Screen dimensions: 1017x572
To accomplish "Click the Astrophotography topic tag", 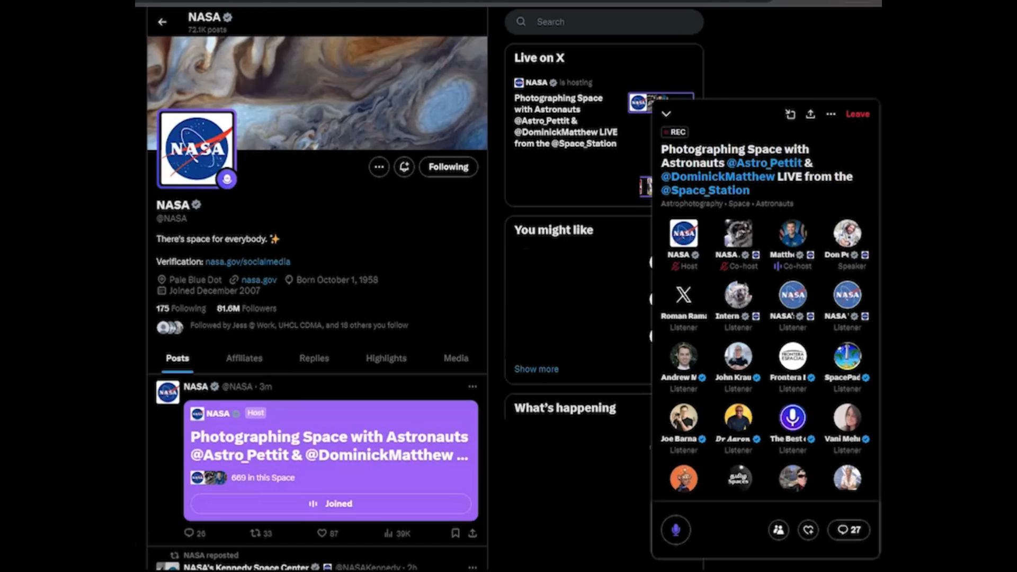I will tap(691, 204).
